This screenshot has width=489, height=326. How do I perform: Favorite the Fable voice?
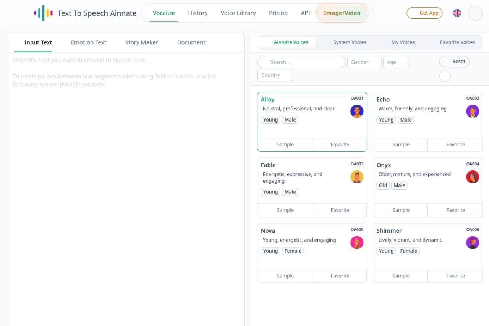point(340,210)
